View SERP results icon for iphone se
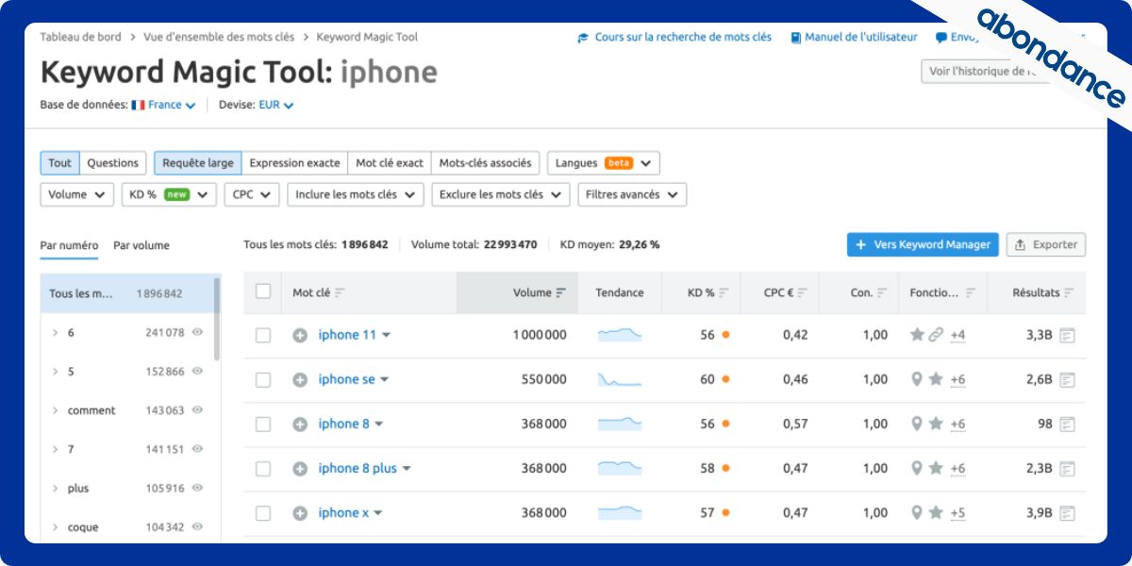 (1067, 379)
